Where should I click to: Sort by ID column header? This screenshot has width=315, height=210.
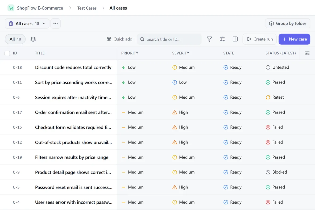tap(15, 53)
